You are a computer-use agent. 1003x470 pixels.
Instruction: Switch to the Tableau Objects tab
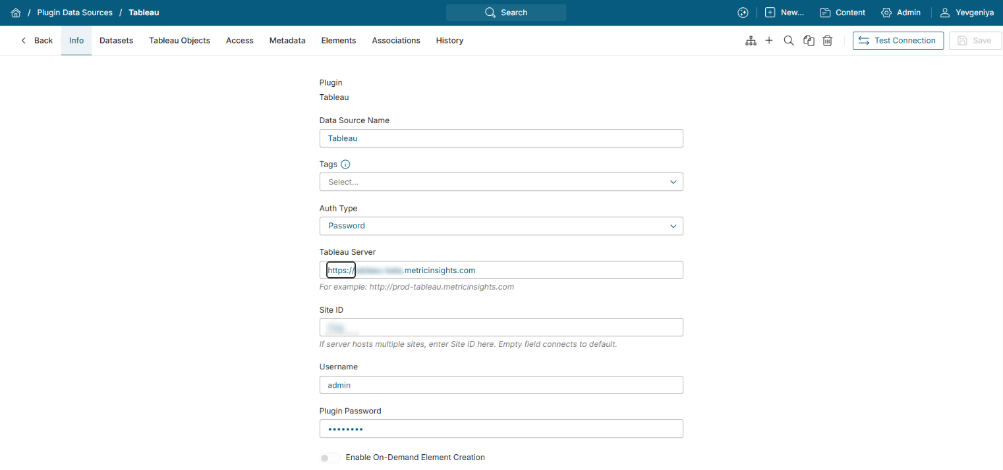pos(179,41)
